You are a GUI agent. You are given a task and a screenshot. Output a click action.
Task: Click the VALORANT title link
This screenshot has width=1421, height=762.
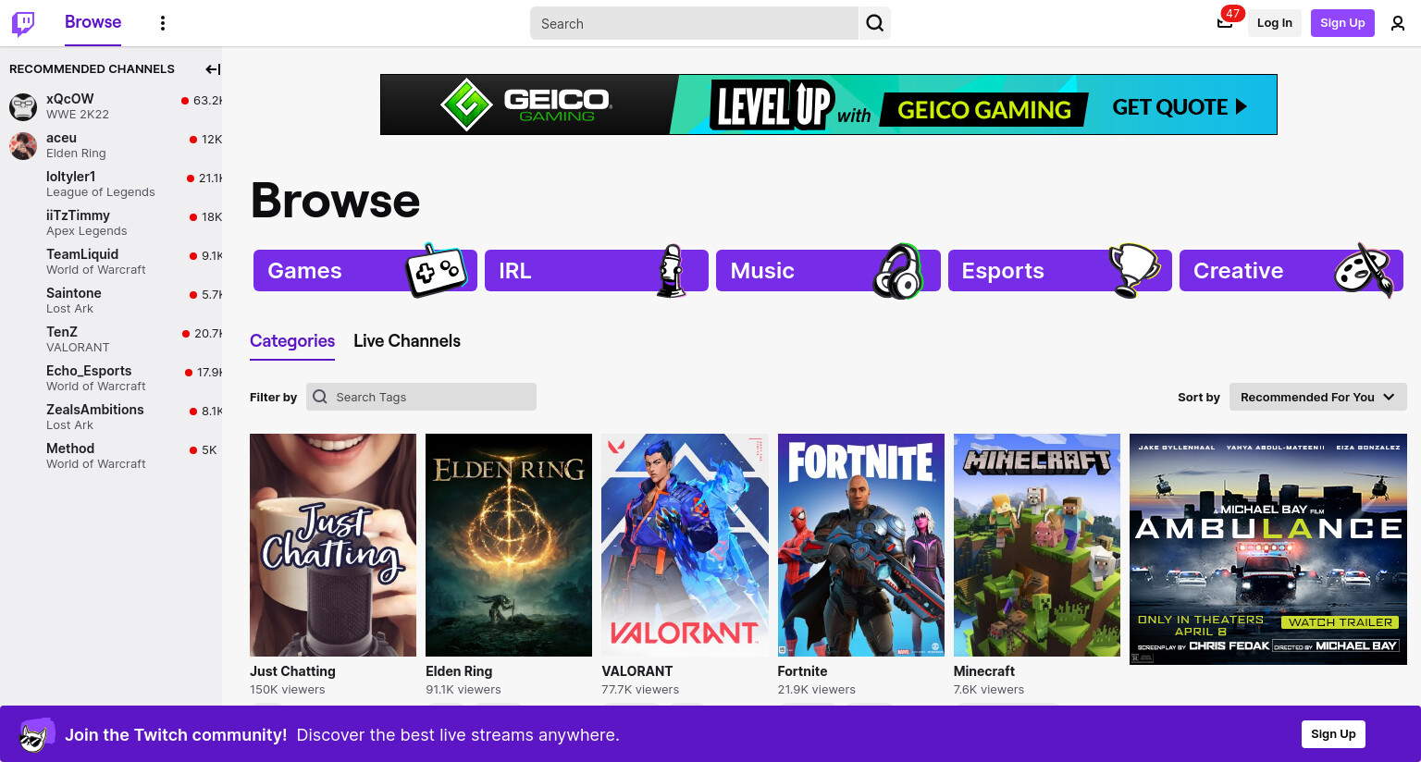(637, 671)
